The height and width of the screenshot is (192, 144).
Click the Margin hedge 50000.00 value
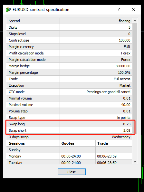[123, 66]
